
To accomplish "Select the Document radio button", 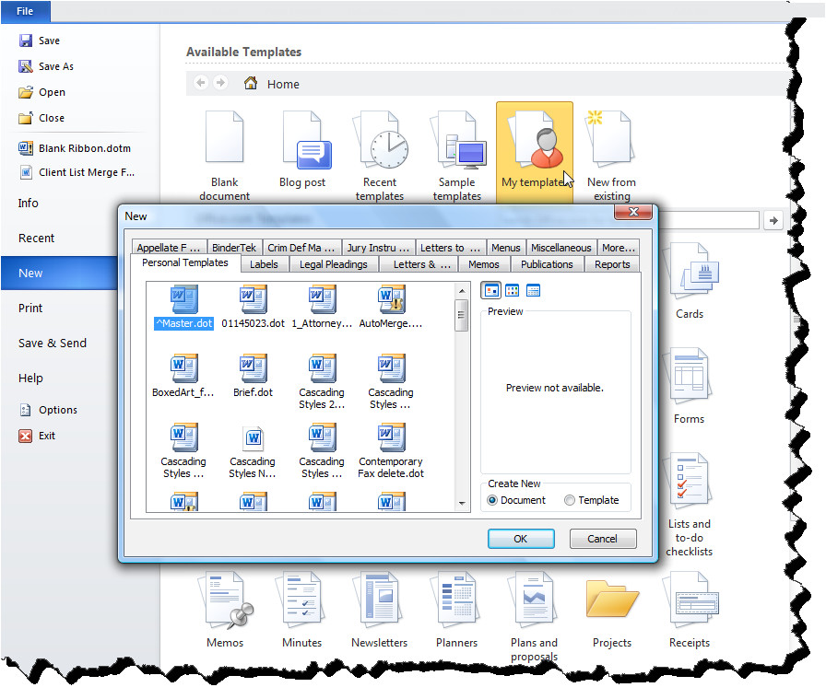I will pos(493,500).
